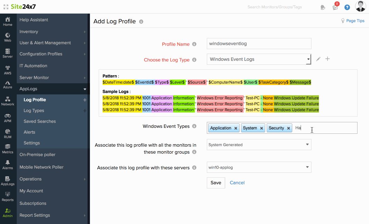Open the Home icon in left rail
Screen dimensions: 369x224
point(7,21)
